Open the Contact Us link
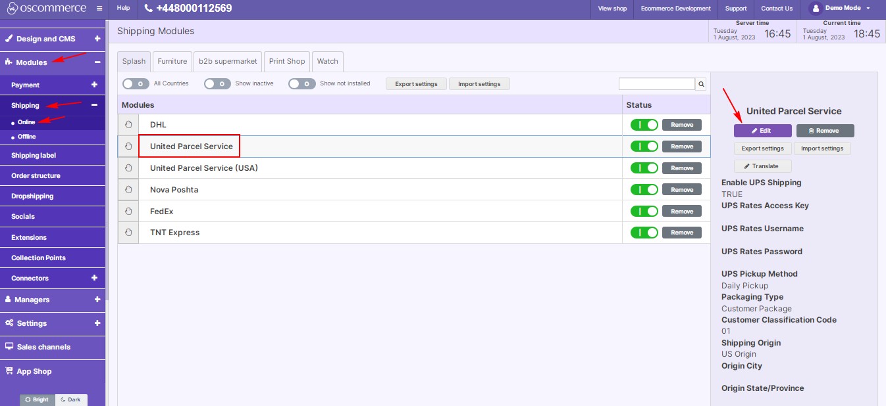 coord(777,9)
